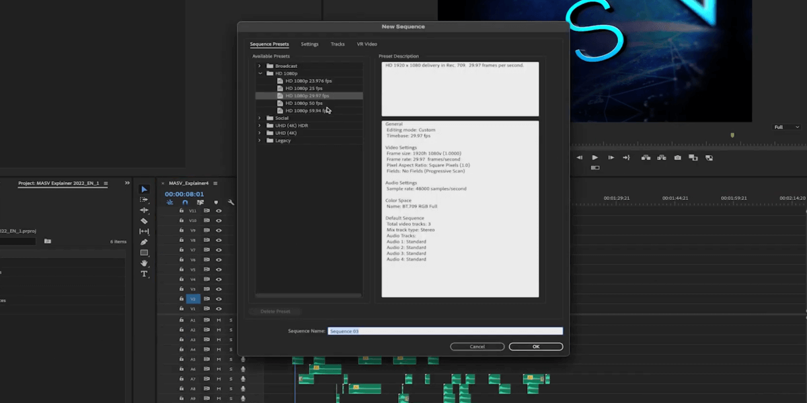
Task: Select the Type tool
Action: click(x=144, y=274)
